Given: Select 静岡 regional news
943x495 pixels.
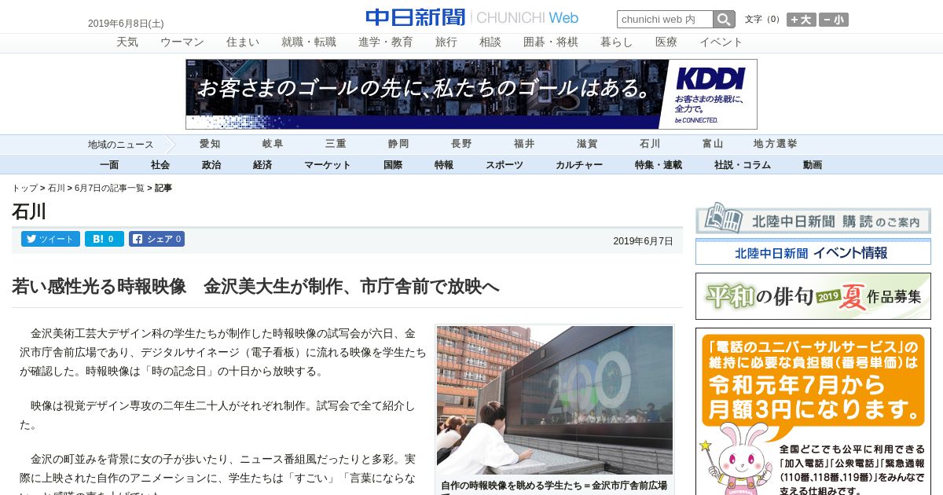Looking at the screenshot, I should (x=398, y=144).
